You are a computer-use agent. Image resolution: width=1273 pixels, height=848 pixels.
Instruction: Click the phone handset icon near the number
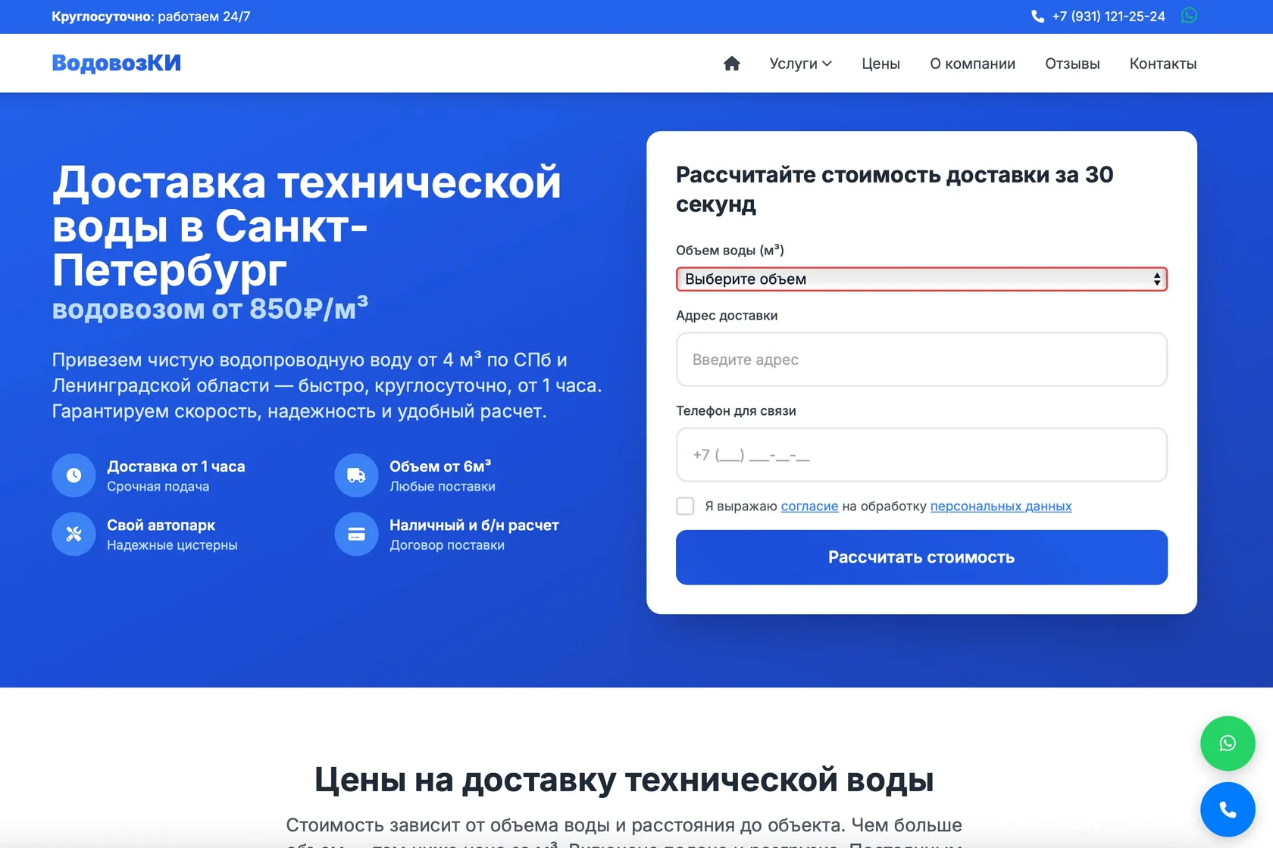1038,15
